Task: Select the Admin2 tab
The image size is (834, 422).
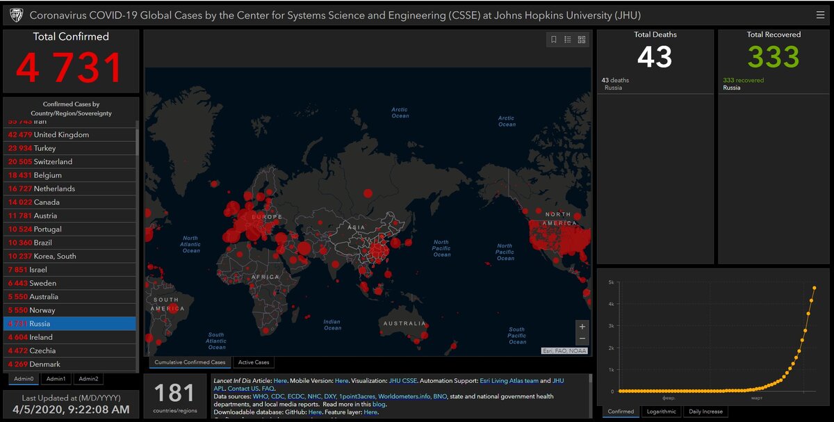Action: click(x=88, y=379)
